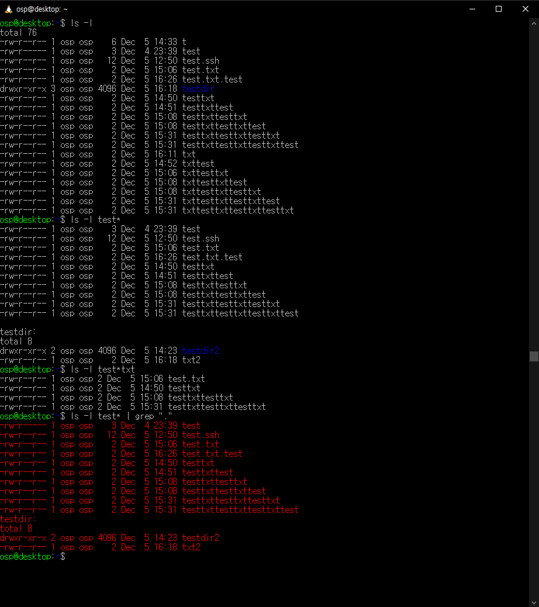Image resolution: width=539 pixels, height=607 pixels.
Task: Click 'txttest' filename in first listing
Action: pyautogui.click(x=198, y=164)
